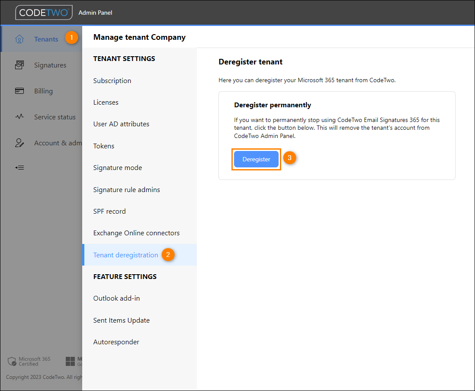Collapse the sidebar with the arrow-lines icon

[19, 167]
